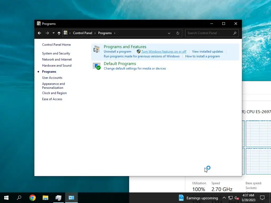
Task: Click the taskbar search icon
Action: tap(19, 198)
